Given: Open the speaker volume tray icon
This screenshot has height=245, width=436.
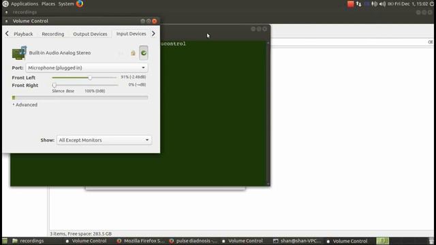Looking at the screenshot, I should click(382, 4).
